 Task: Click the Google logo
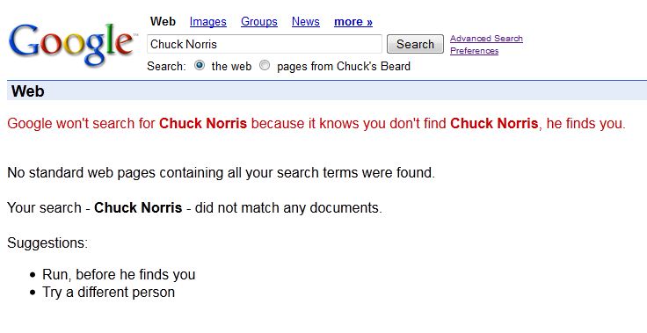pos(72,45)
